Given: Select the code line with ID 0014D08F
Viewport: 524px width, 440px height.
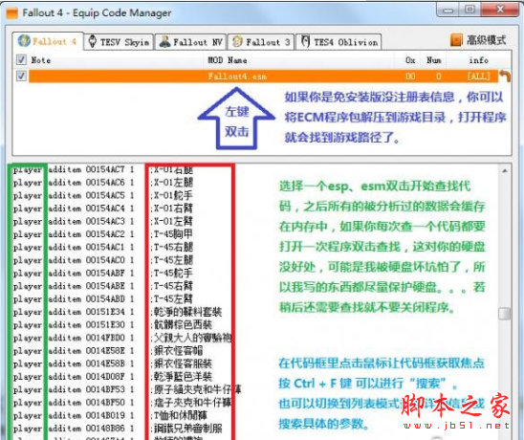Looking at the screenshot, I should pyautogui.click(x=112, y=377).
